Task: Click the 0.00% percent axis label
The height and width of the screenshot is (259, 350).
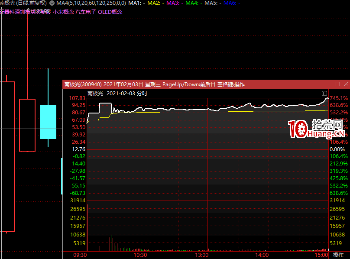Action: click(337, 149)
